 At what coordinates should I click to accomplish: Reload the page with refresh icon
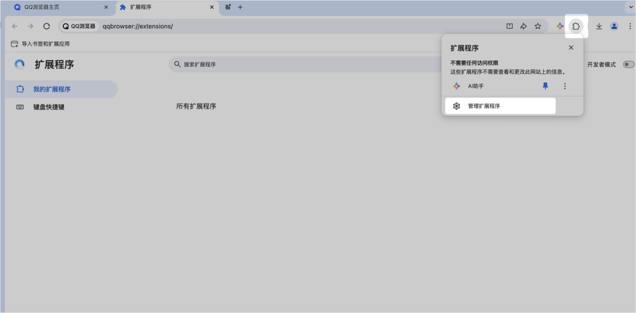click(x=47, y=26)
